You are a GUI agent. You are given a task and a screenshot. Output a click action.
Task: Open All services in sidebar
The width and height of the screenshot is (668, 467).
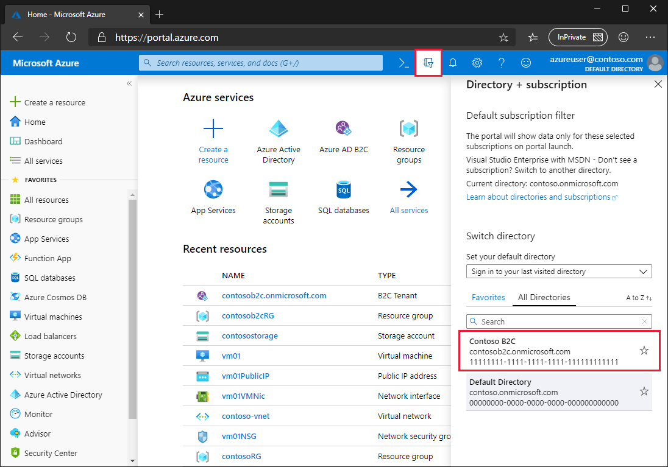(36, 161)
